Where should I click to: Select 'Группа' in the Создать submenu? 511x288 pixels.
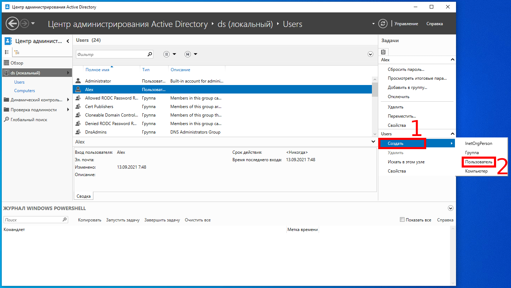point(472,153)
